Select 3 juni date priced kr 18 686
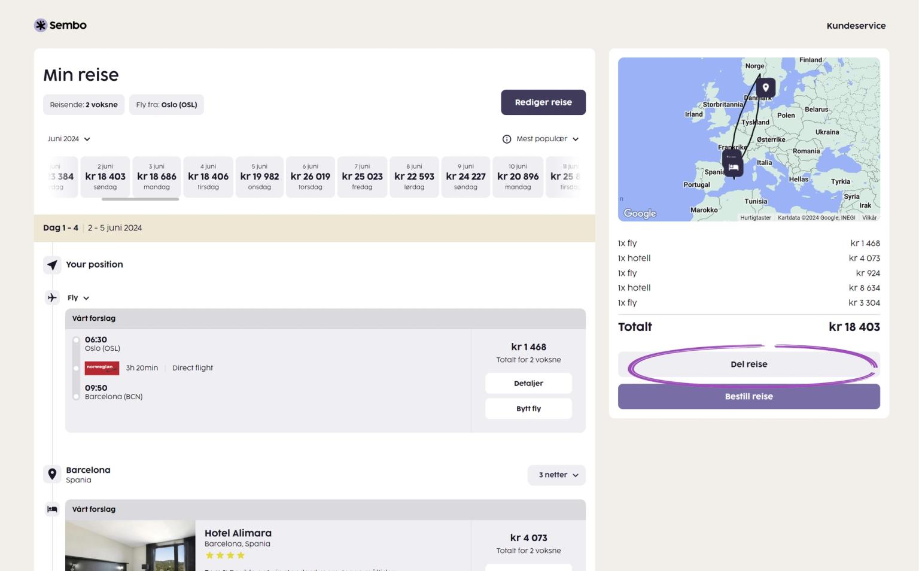The height and width of the screenshot is (571, 919). coord(157,177)
